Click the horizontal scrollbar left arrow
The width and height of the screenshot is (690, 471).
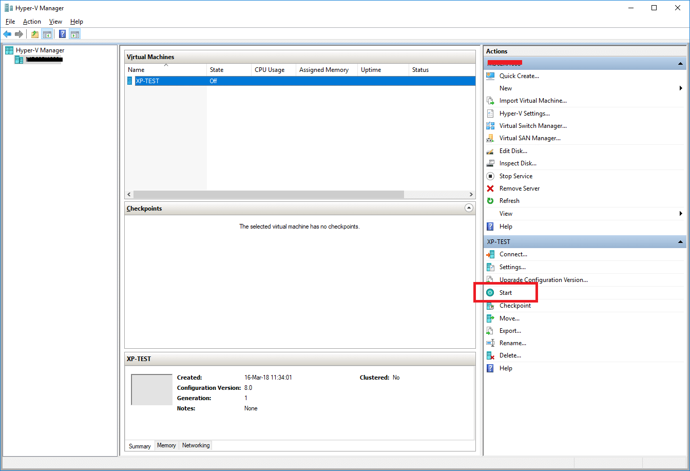click(129, 195)
